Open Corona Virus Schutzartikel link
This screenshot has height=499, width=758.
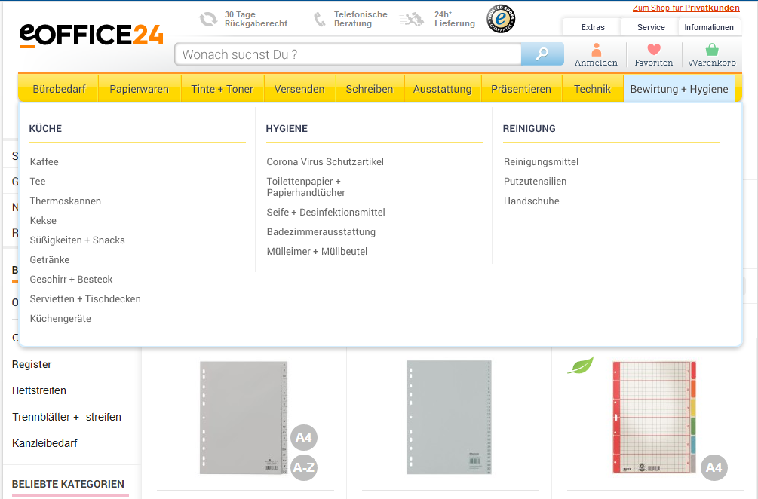click(325, 161)
